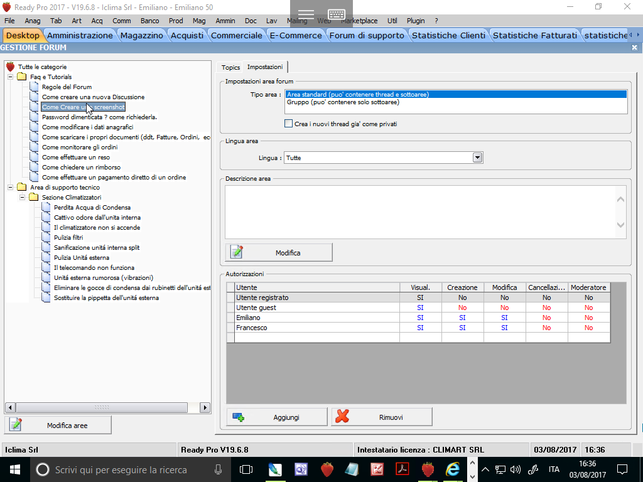Click inside the Descrizione area text box
The height and width of the screenshot is (482, 643).
click(420, 212)
